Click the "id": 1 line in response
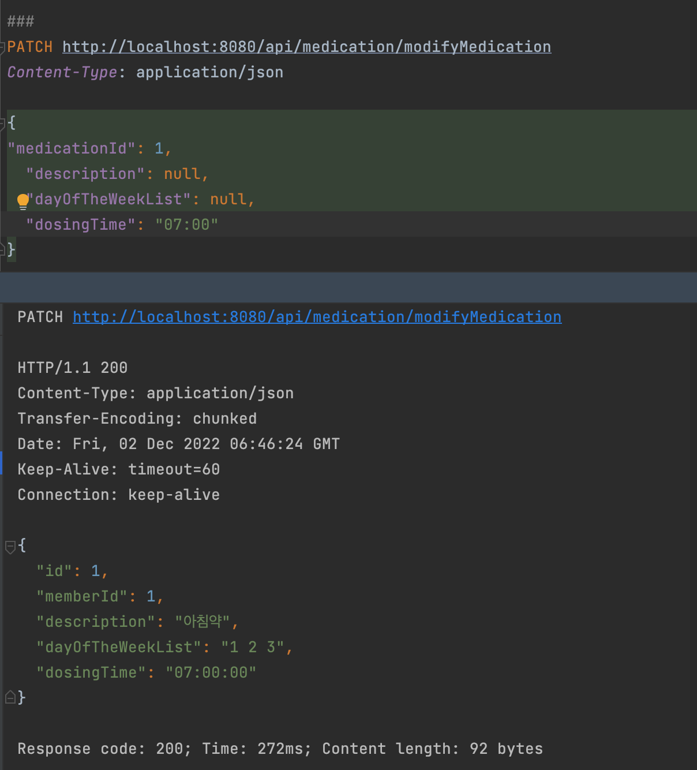Image resolution: width=697 pixels, height=770 pixels. pos(72,571)
